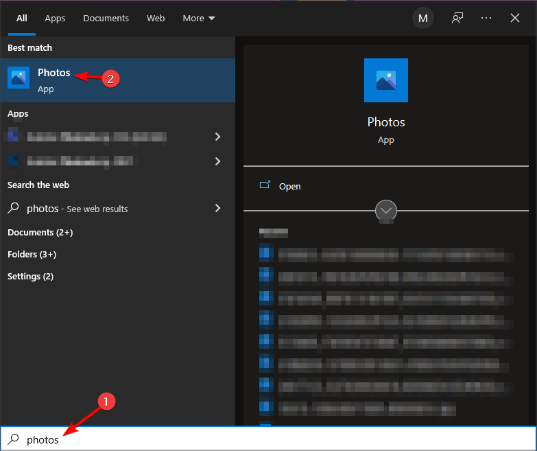This screenshot has height=451, width=537.
Task: Open the last fully visible recent file
Action: [357, 408]
